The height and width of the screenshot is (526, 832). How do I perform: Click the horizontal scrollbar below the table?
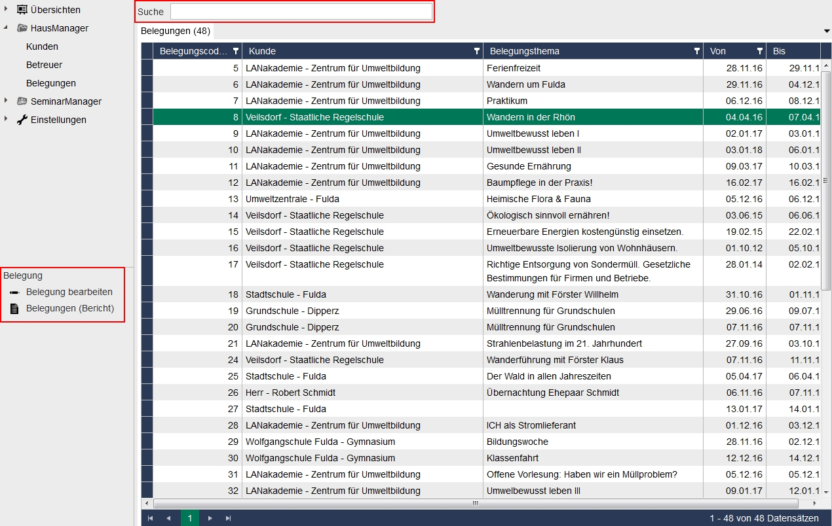click(475, 504)
